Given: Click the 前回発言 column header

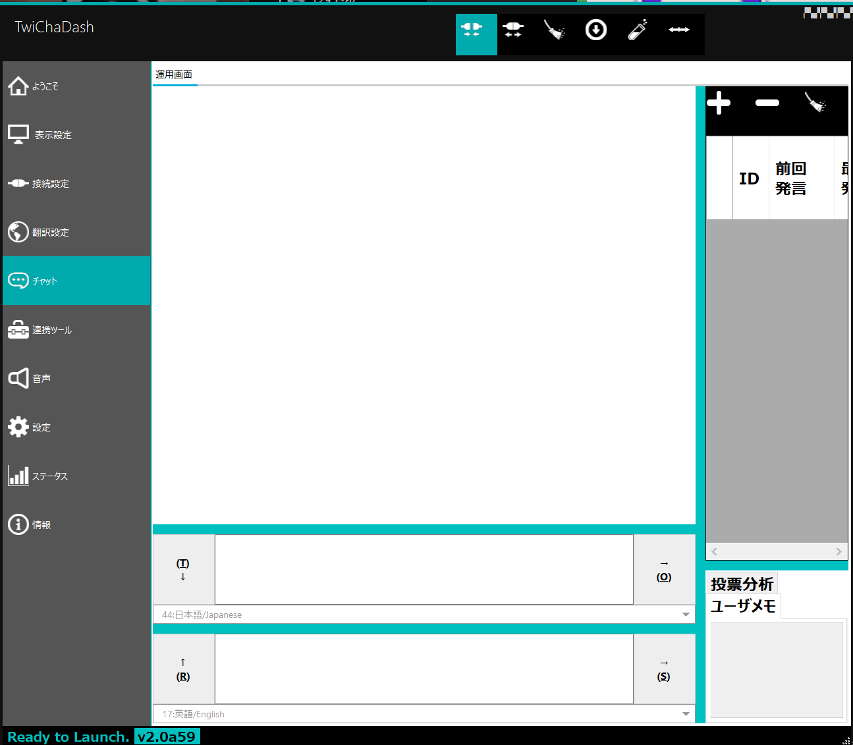Looking at the screenshot, I should 802,178.
